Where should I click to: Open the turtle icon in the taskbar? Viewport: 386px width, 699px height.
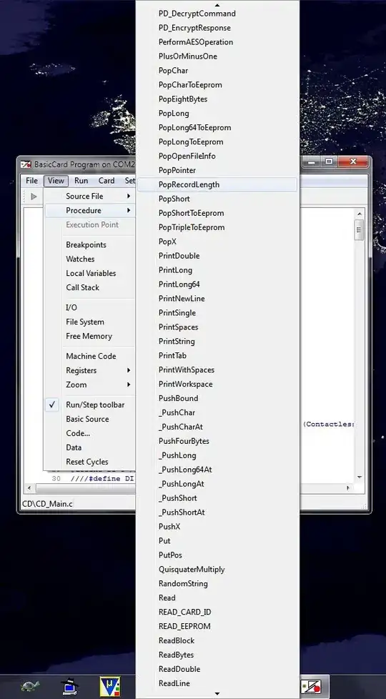point(30,685)
